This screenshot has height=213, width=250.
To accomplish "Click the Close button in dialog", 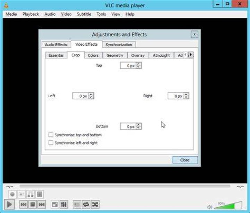I will point(185,160).
